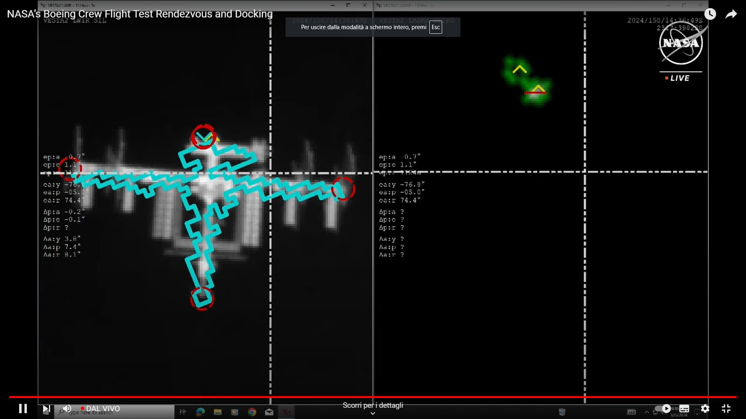Viewport: 746px width, 419px height.
Task: Click the Watch Later clock icon
Action: (710, 14)
